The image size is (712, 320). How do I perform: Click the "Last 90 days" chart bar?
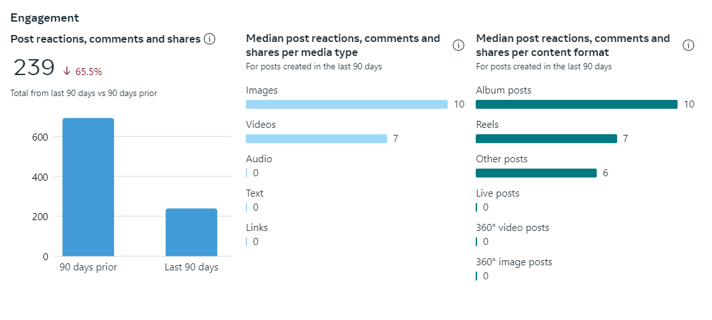191,232
